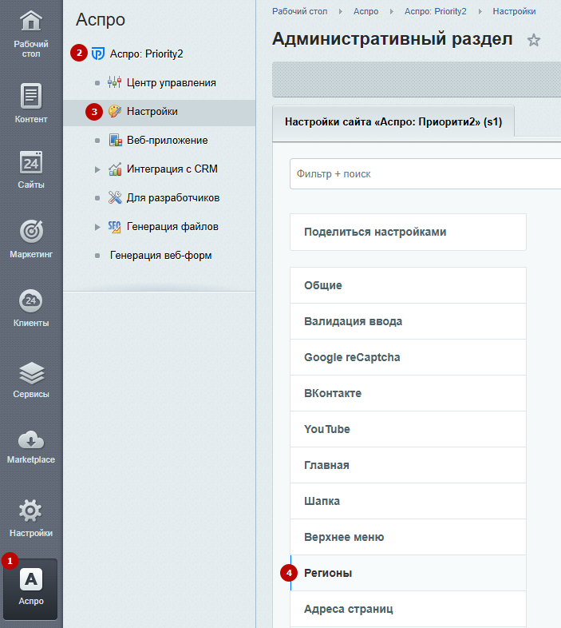Screen dimensions: 561x628
Task: Open the Клиенты section icon
Action: 31,300
